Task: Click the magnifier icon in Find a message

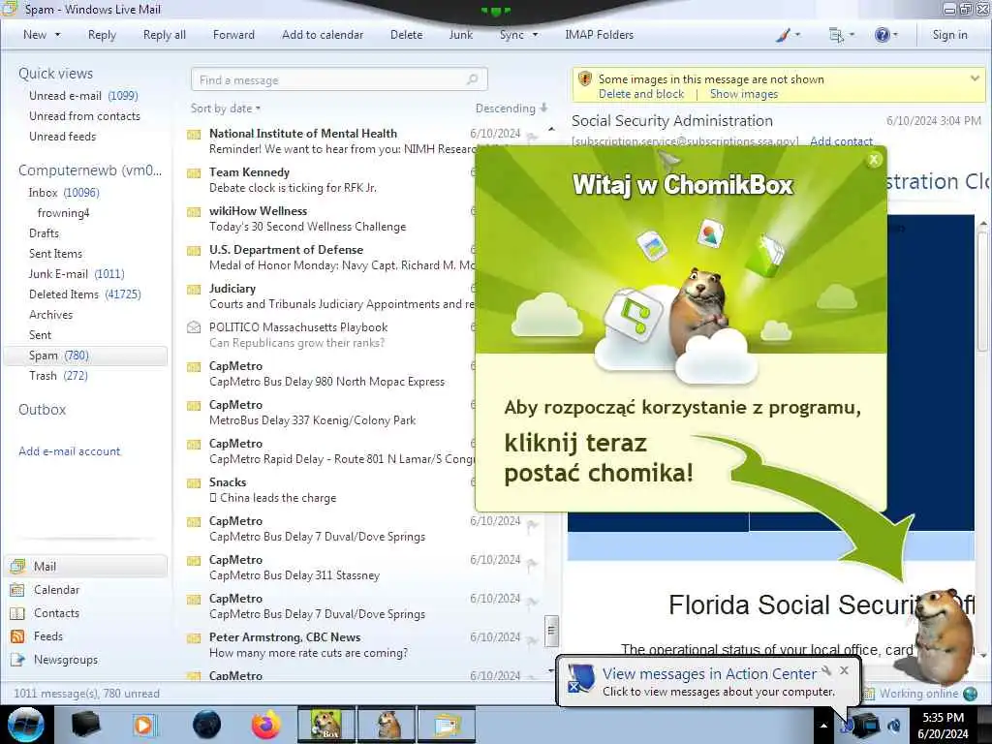Action: pos(472,79)
